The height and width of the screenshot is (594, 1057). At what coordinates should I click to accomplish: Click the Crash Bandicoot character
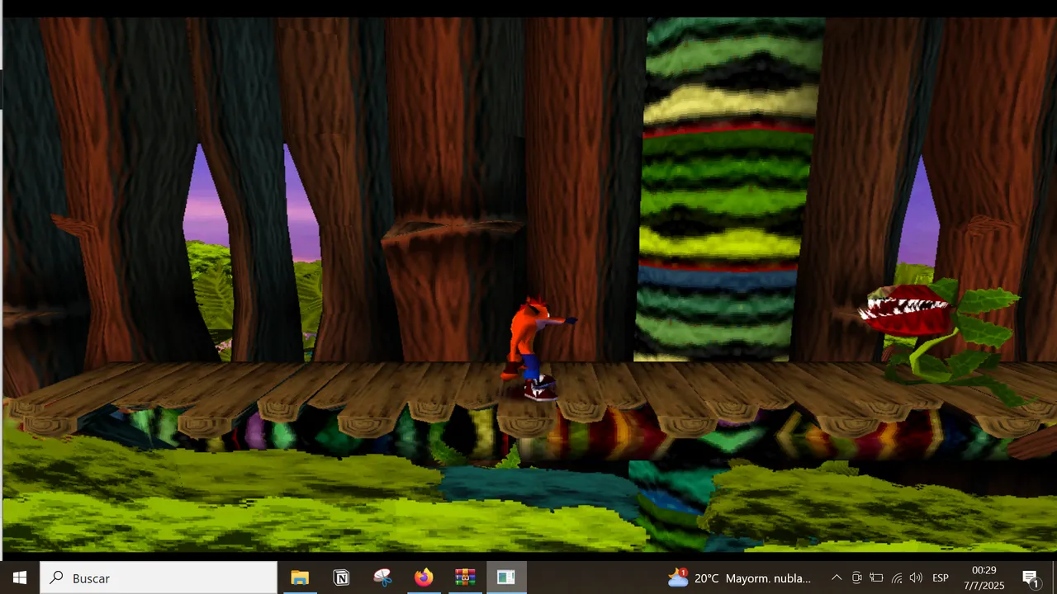point(537,349)
